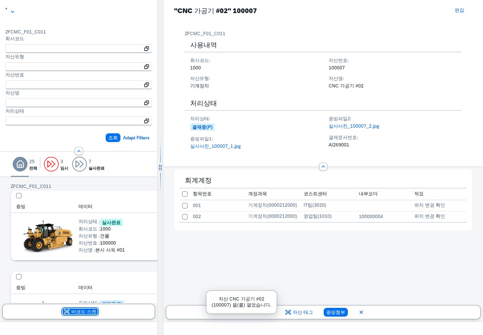Click the splitter grip between panels
This screenshot has width=483, height=335.
[x=160, y=167]
